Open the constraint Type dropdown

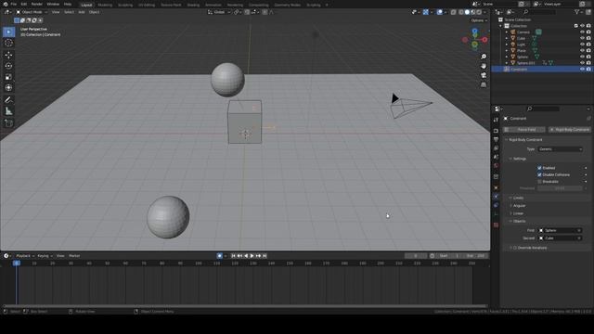click(x=560, y=149)
